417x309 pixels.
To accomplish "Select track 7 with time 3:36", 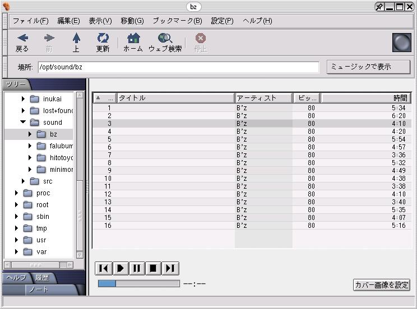I will point(252,155).
